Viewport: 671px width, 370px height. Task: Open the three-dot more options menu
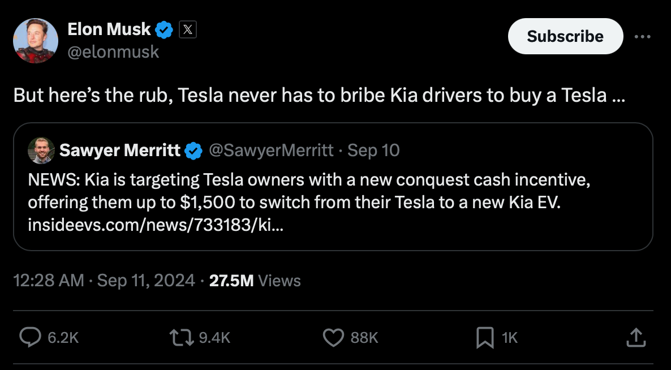pos(643,37)
